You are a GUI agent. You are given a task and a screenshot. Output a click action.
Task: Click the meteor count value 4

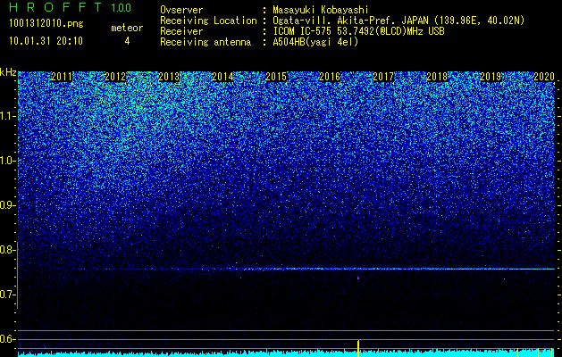click(x=127, y=41)
